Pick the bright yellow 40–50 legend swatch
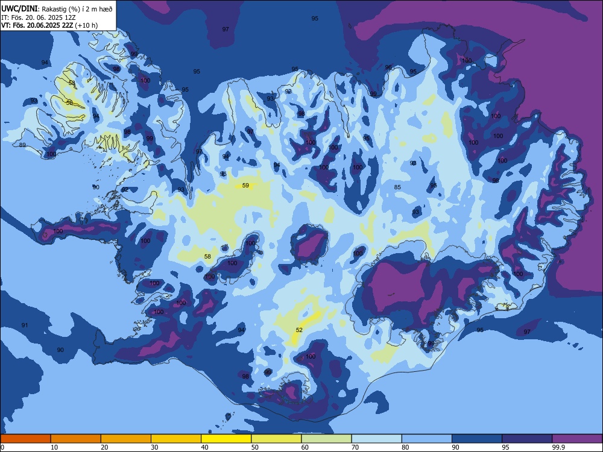The height and width of the screenshot is (452, 603). [226, 439]
